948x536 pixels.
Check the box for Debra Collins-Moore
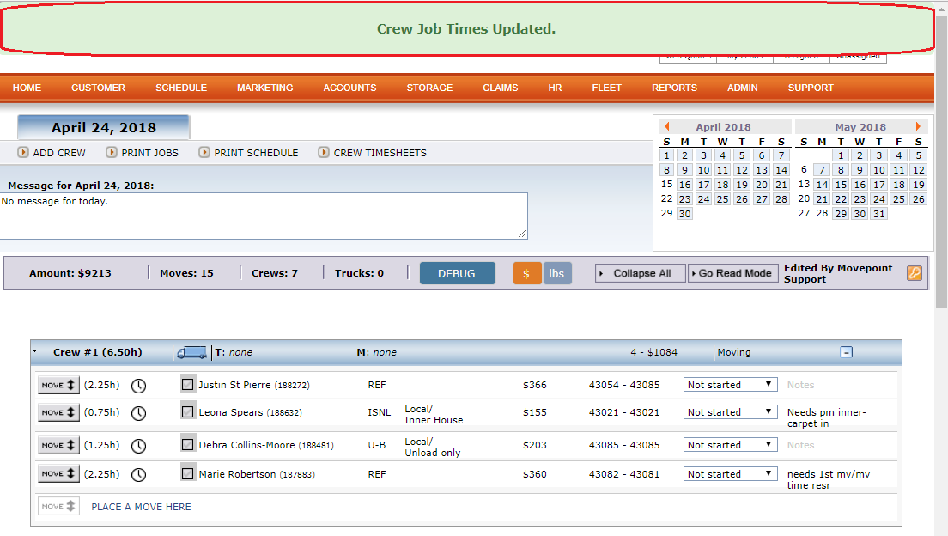(x=187, y=445)
